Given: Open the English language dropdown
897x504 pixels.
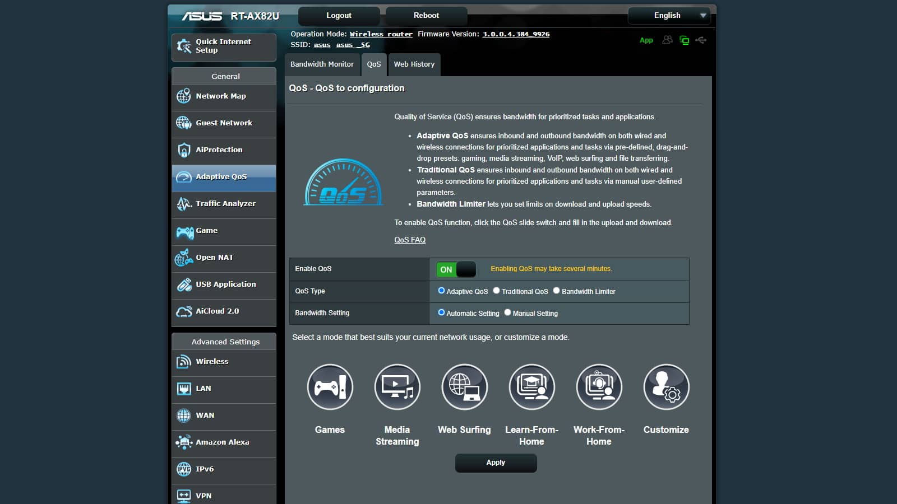Looking at the screenshot, I should tap(669, 16).
